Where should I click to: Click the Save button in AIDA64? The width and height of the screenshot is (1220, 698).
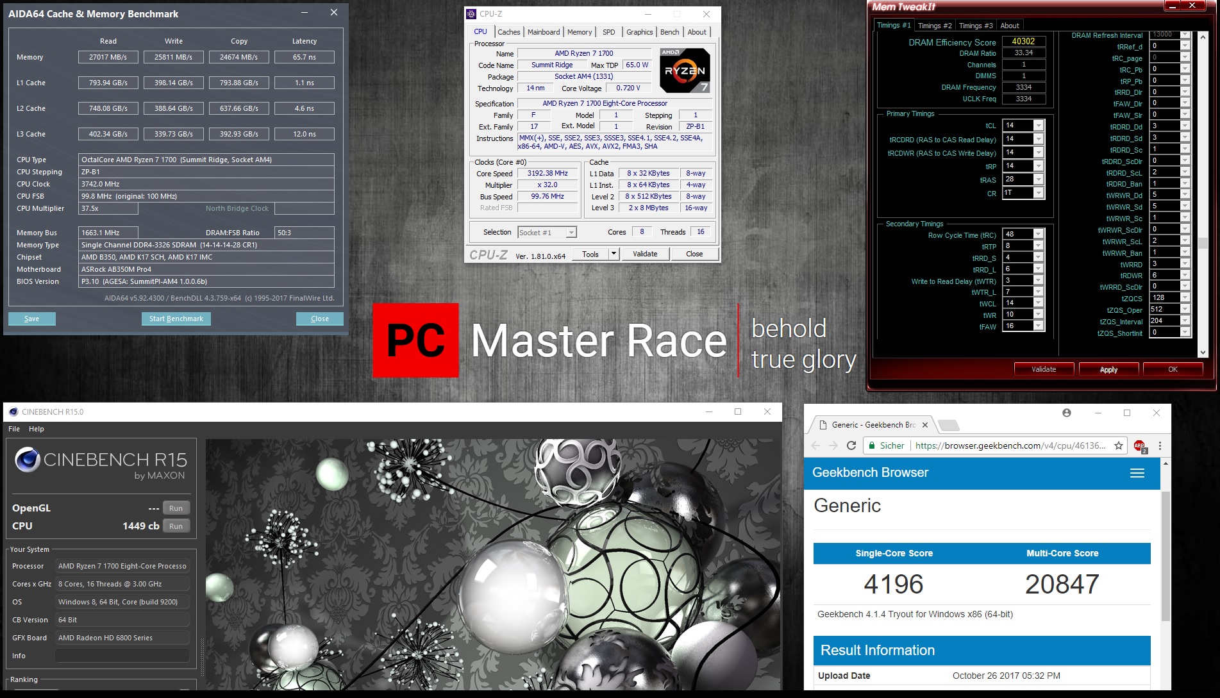click(31, 319)
